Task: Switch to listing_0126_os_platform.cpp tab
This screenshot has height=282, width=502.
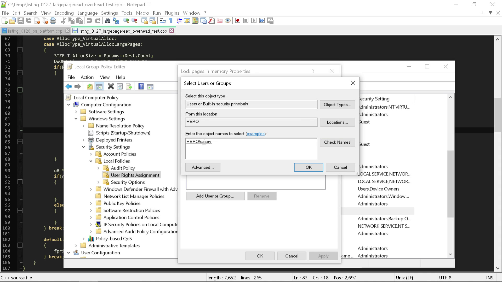Action: pyautogui.click(x=34, y=31)
